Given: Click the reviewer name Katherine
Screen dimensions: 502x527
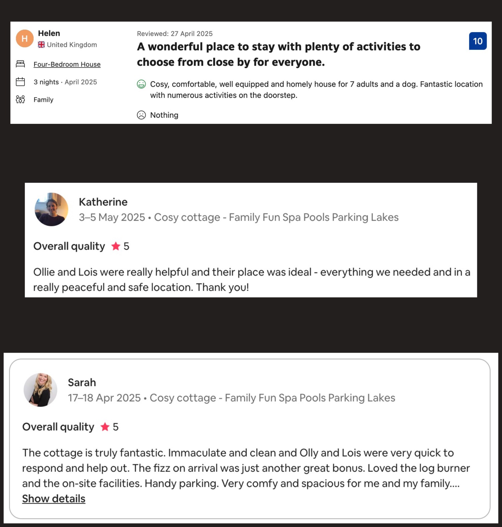Looking at the screenshot, I should pyautogui.click(x=103, y=202).
